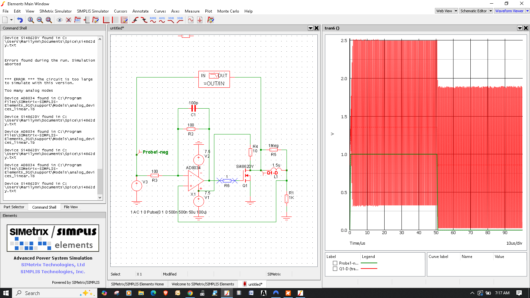Click the show curves eye icon
The width and height of the screenshot is (530, 298).
click(60, 20)
